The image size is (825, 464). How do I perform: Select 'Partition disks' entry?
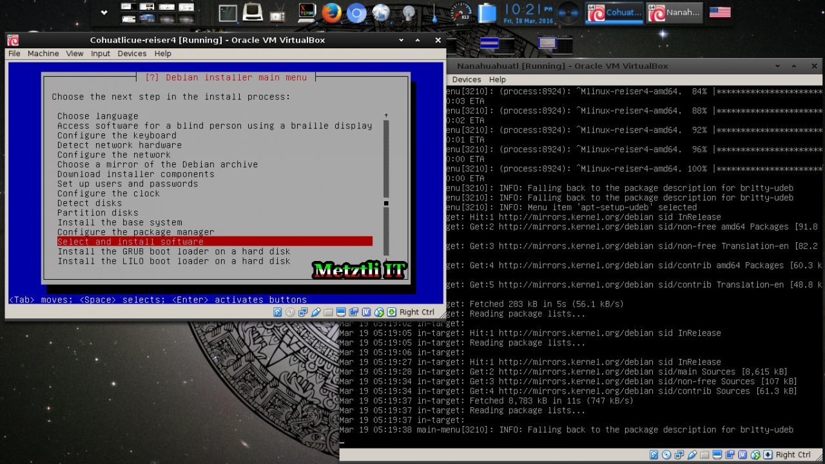pyautogui.click(x=97, y=213)
